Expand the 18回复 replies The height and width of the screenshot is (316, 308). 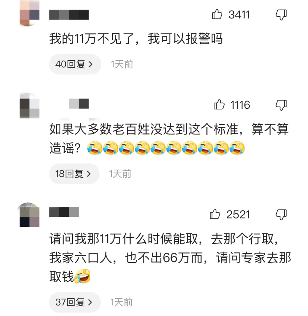coord(74,174)
